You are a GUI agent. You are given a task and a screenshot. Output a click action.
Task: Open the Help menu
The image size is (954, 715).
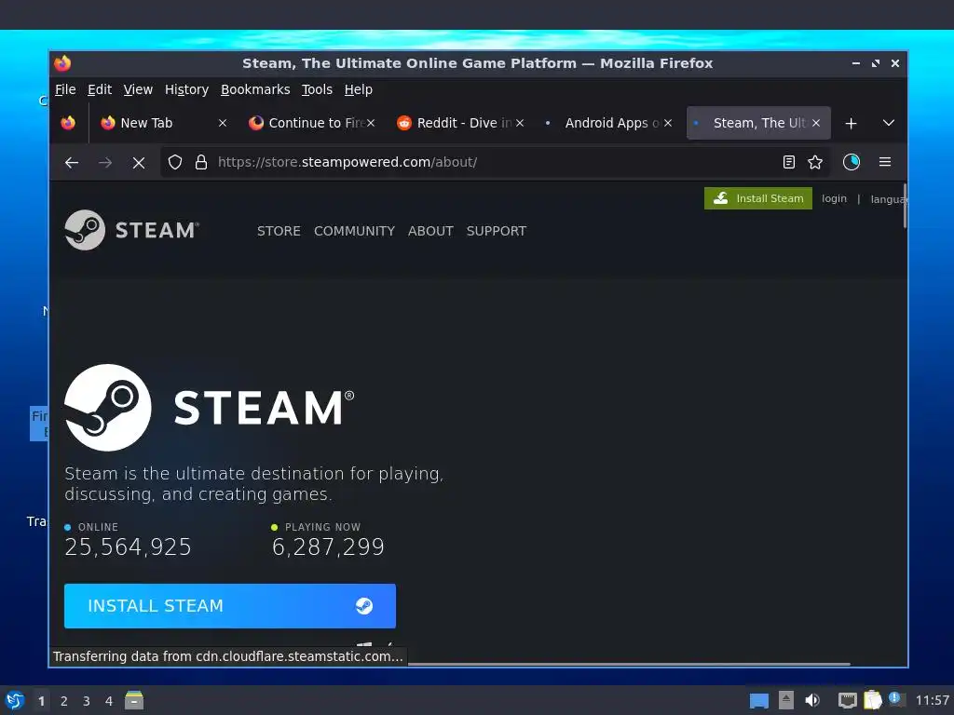358,89
